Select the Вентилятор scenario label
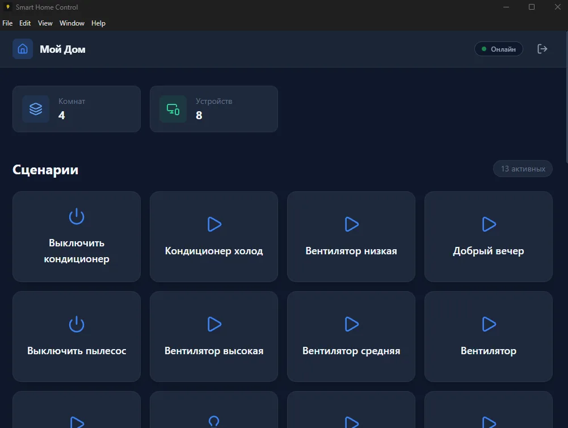Viewport: 568px width, 428px height. pos(489,351)
